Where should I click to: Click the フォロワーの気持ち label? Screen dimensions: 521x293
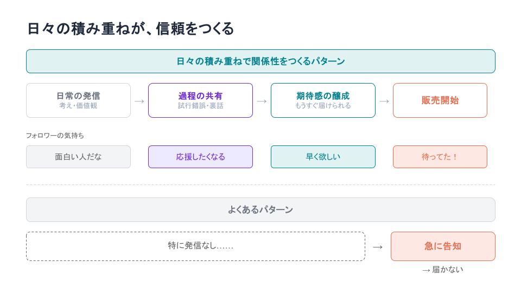coord(55,136)
